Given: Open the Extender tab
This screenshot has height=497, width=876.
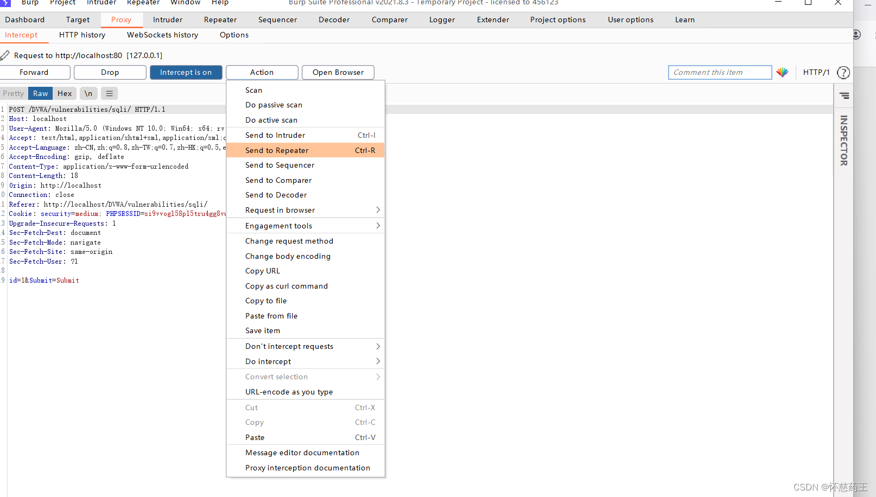Looking at the screenshot, I should 493,20.
